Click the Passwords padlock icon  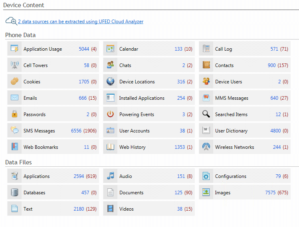click(15, 114)
